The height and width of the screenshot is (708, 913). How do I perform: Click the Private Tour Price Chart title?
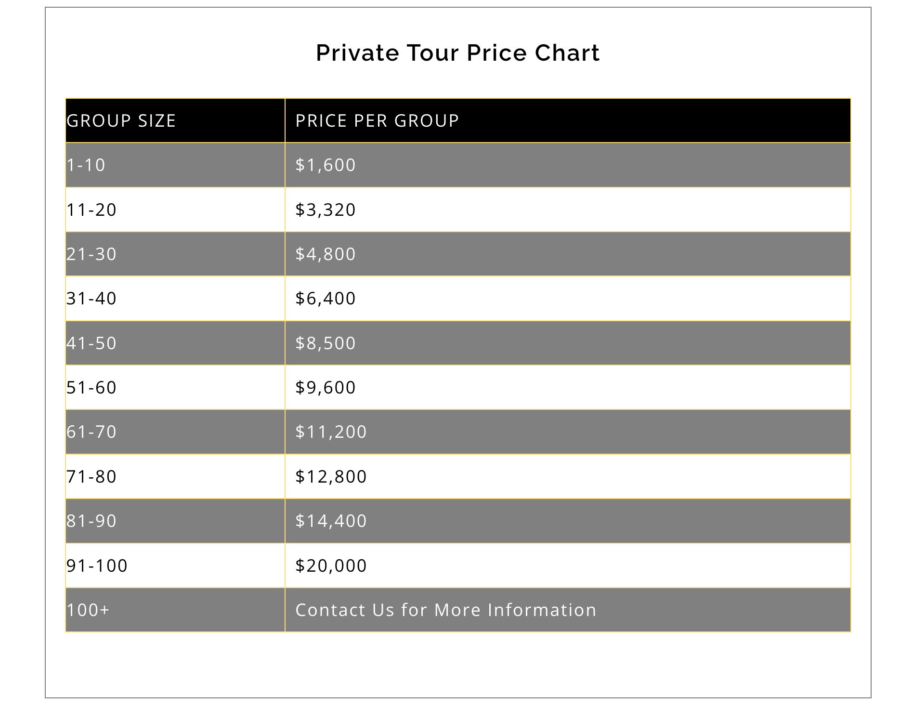[x=457, y=53]
